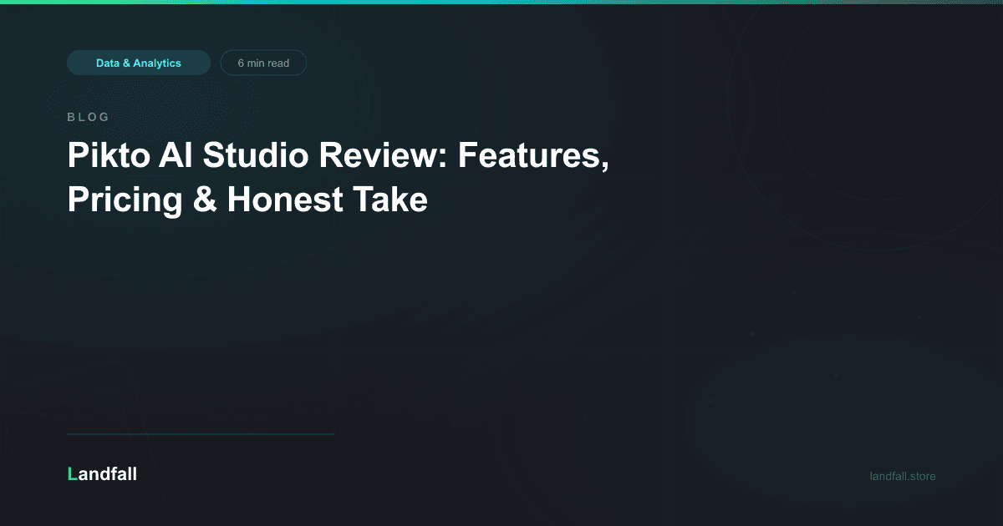Click the Pricing & Honest Take subtitle line
1003x526 pixels.
point(247,200)
